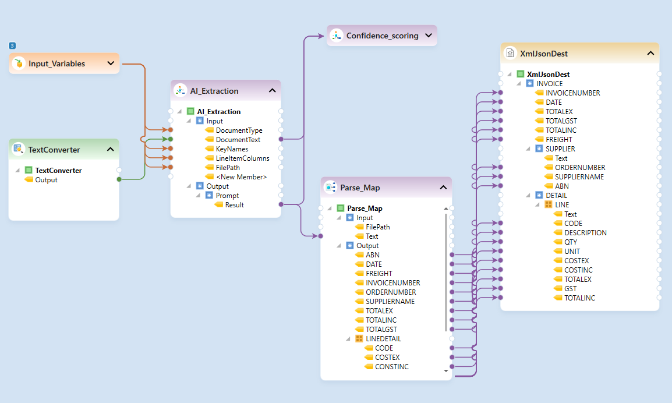Click the yellow field icon beside INVOICENUMBER in XmlJsonDest
Viewport: 672px width, 403px height.
(540, 93)
